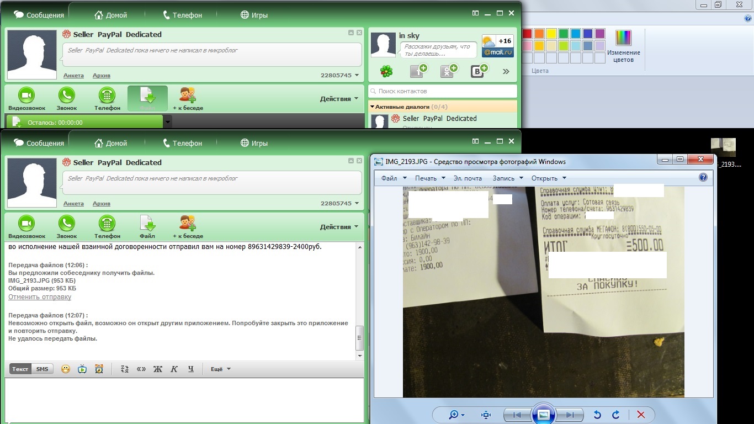Switch to the Домой tab in the front window
This screenshot has height=424, width=754.
pyautogui.click(x=110, y=143)
